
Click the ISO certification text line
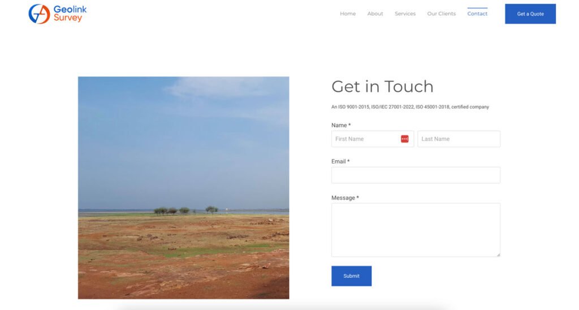click(410, 107)
